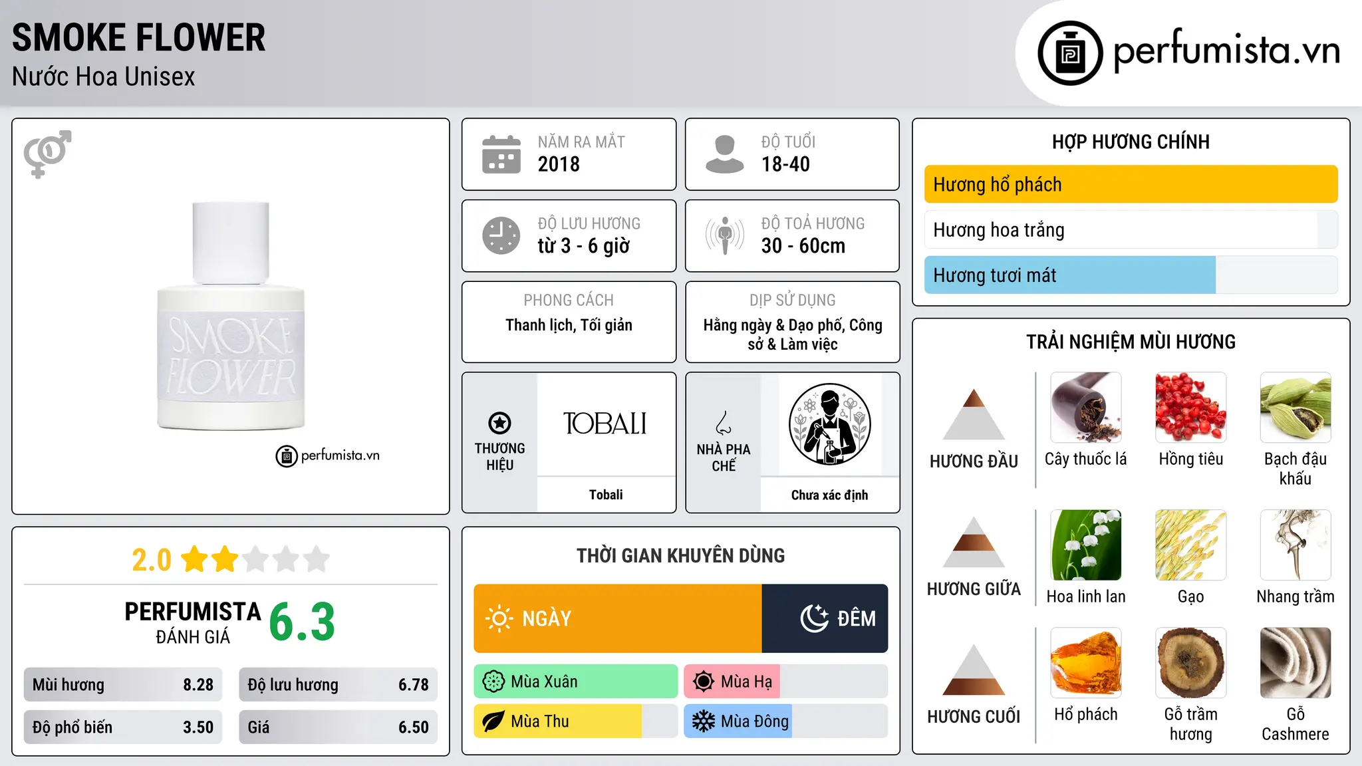1362x766 pixels.
Task: Click the sun icon in the Ngày bar
Action: click(499, 618)
